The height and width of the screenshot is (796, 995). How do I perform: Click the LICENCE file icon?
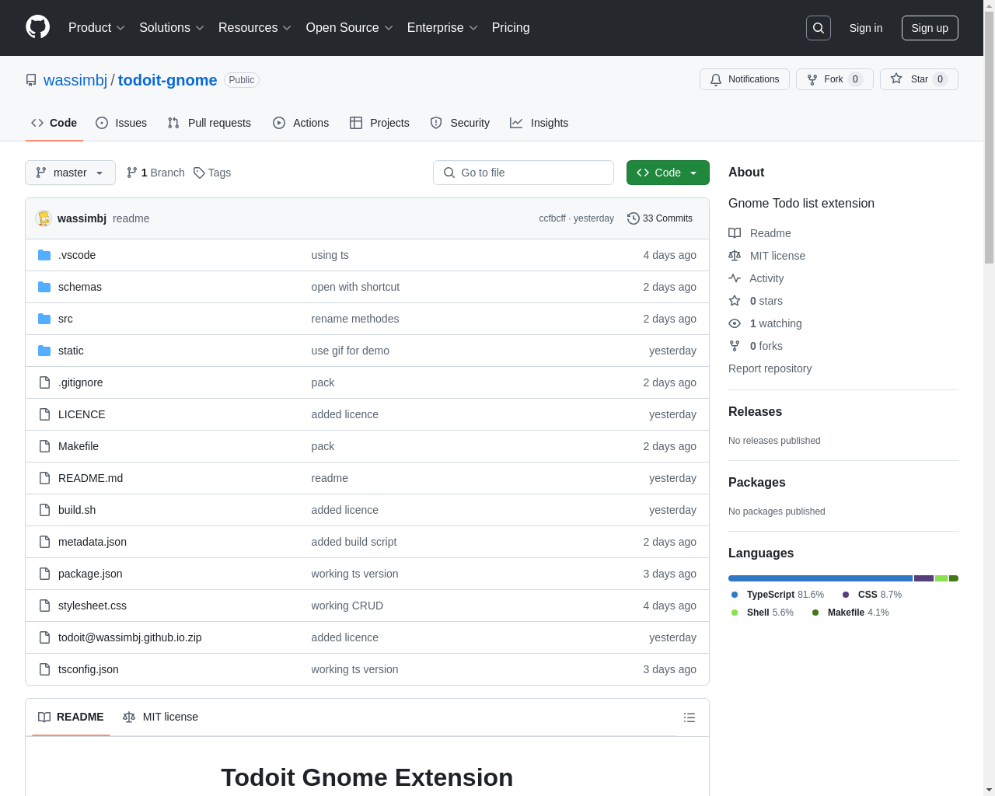pyautogui.click(x=44, y=414)
